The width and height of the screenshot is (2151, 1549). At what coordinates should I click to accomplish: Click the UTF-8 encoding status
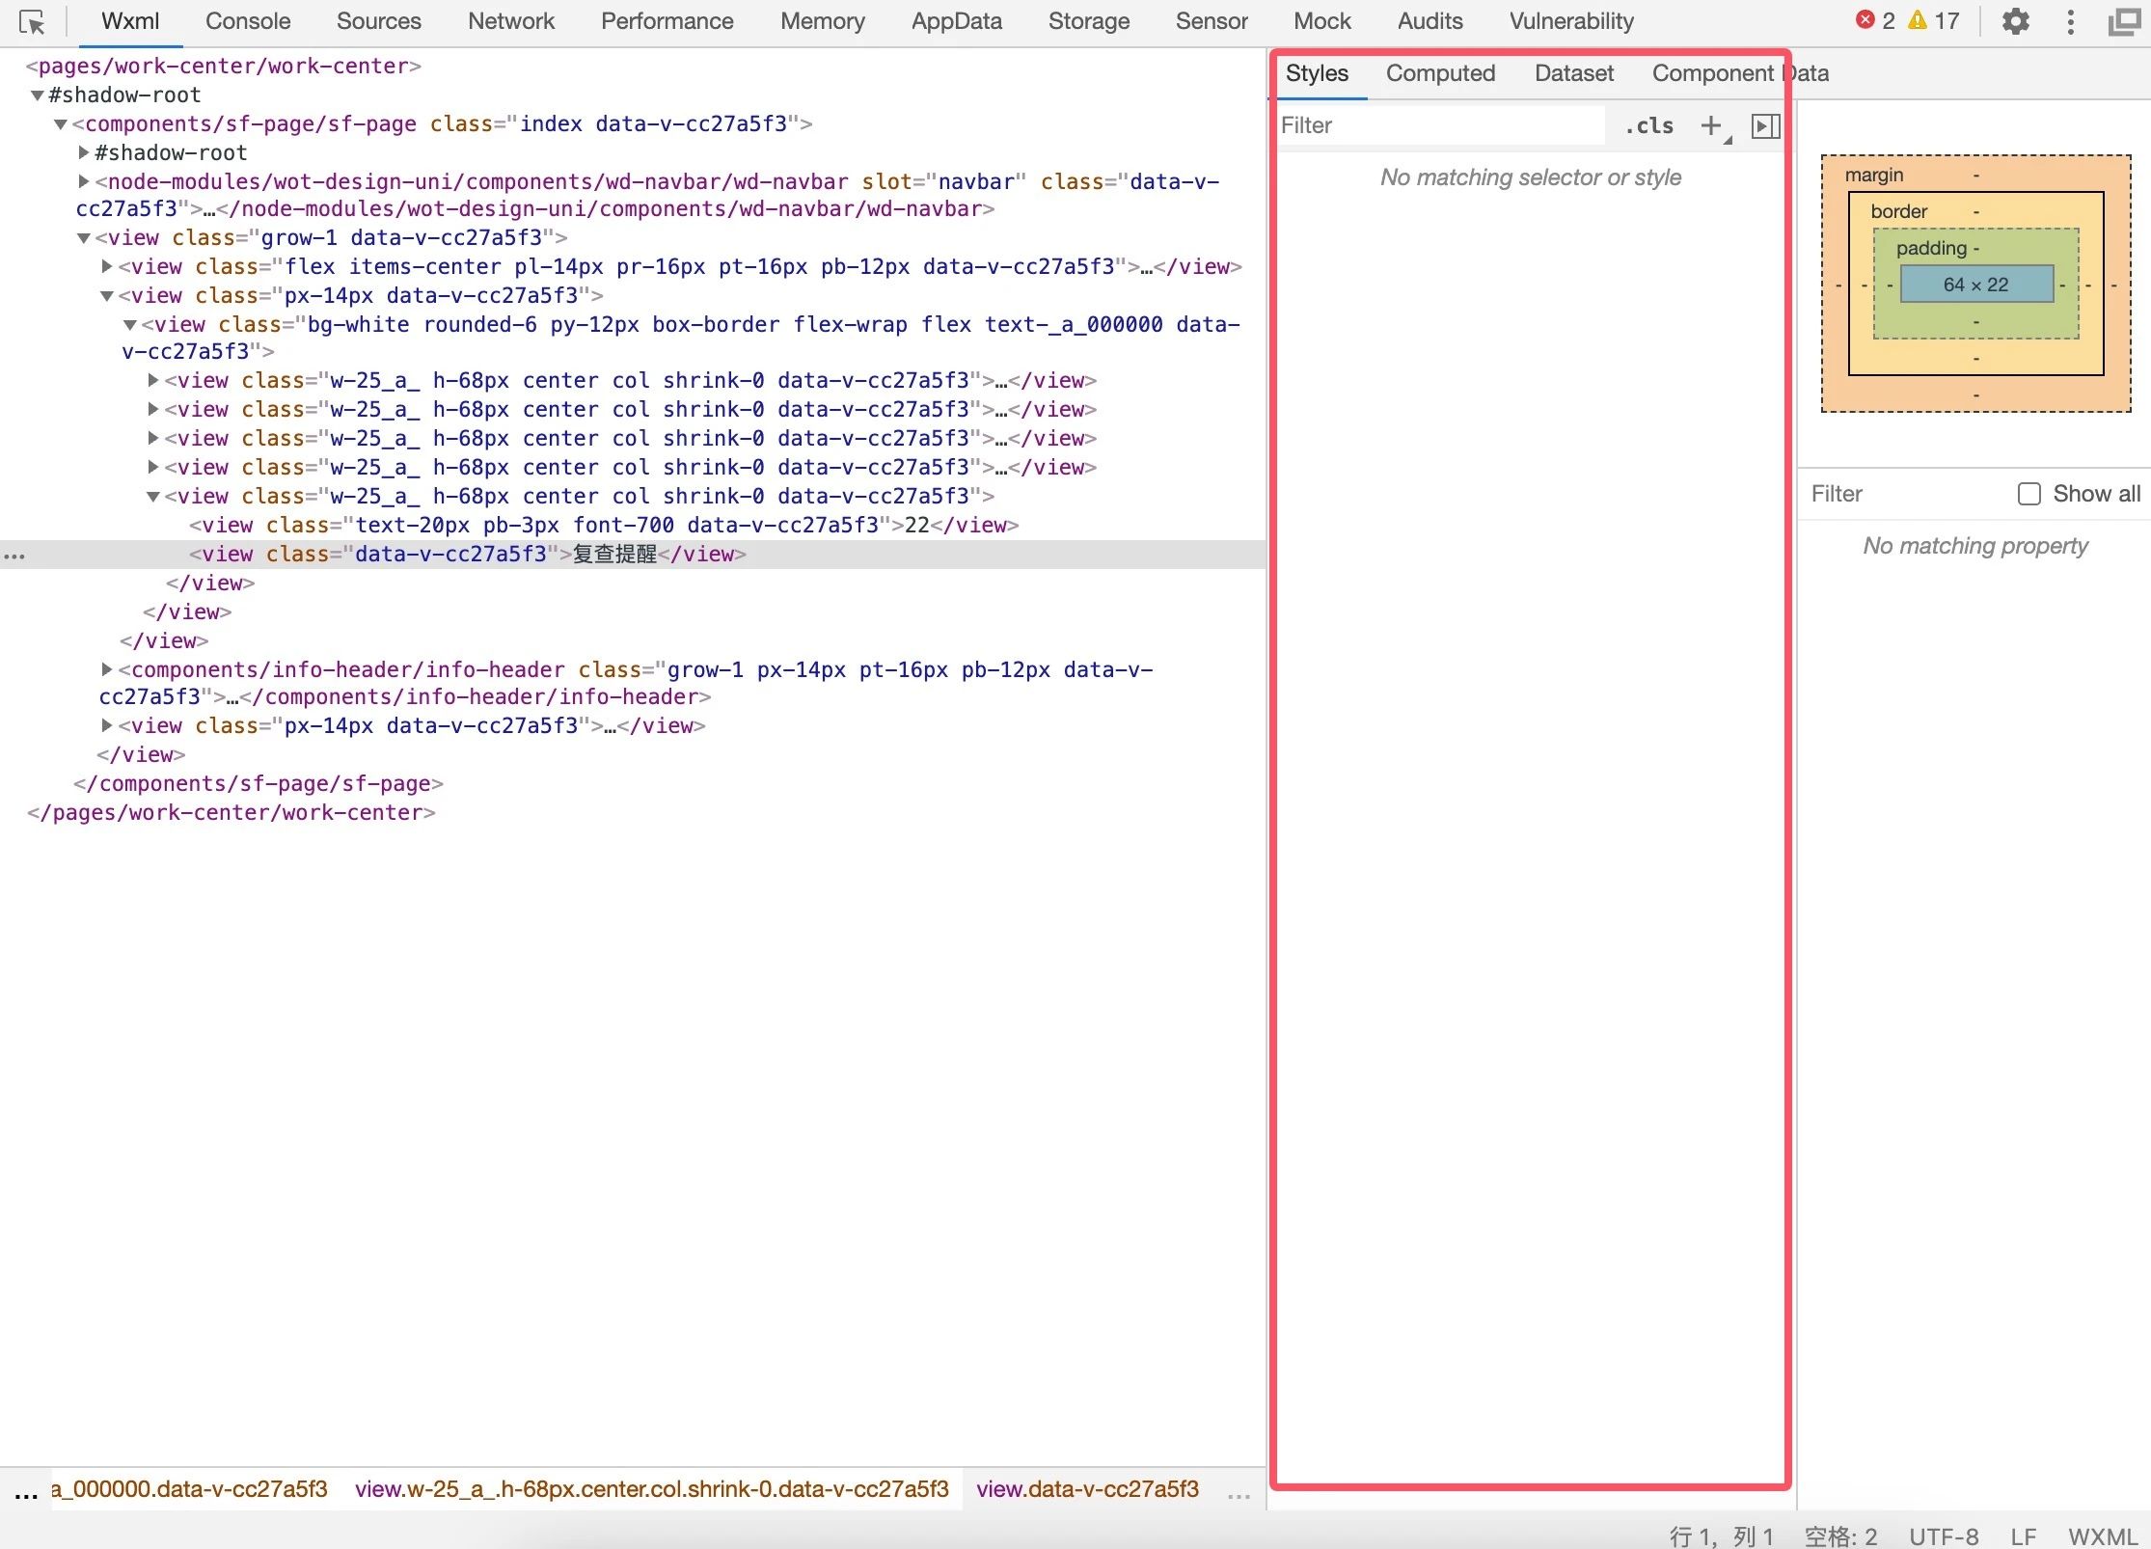tap(1944, 1535)
